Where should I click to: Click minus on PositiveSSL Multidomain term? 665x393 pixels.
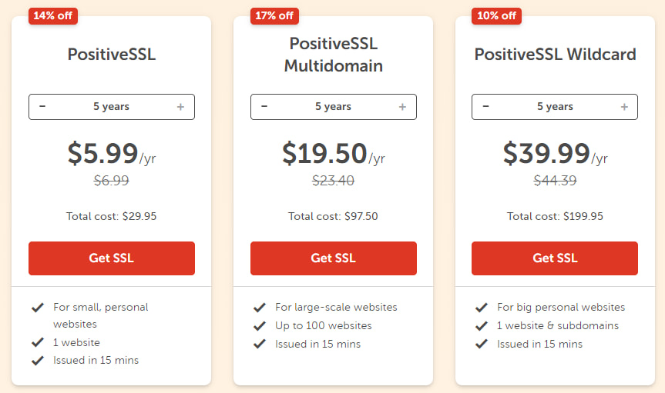tap(264, 107)
